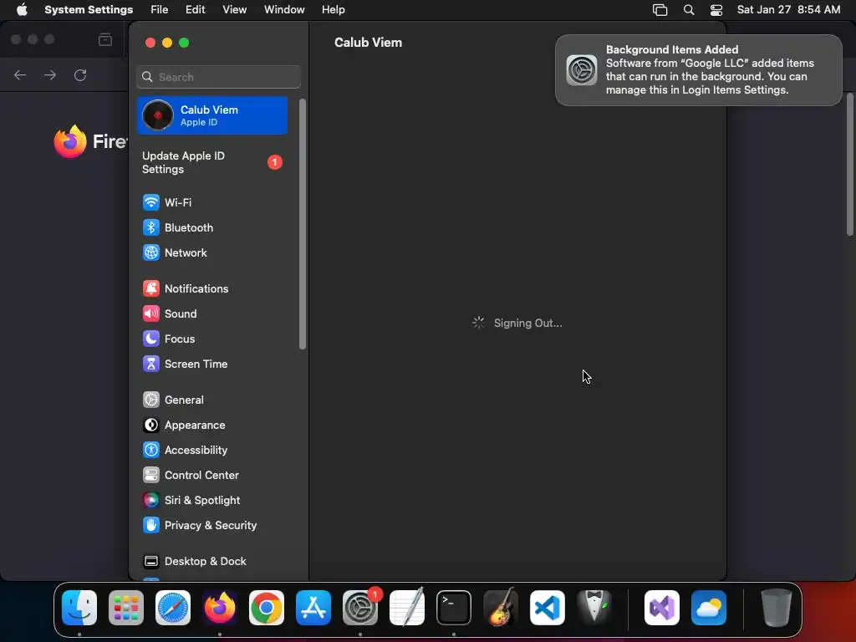
Task: Open Focus settings
Action: pyautogui.click(x=211, y=339)
